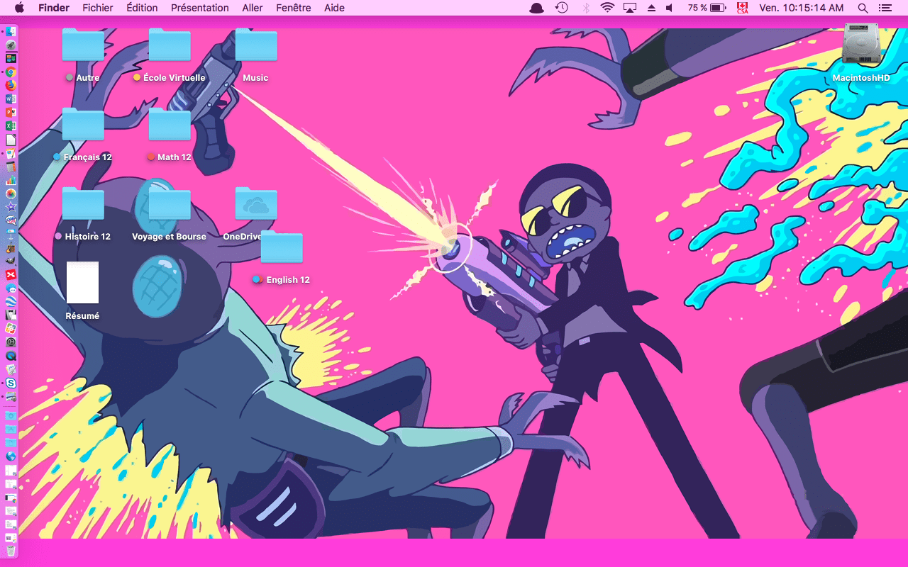Open the Apple menu
The width and height of the screenshot is (908, 567).
19,8
